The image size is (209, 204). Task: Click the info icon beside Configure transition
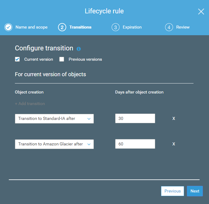click(x=79, y=49)
